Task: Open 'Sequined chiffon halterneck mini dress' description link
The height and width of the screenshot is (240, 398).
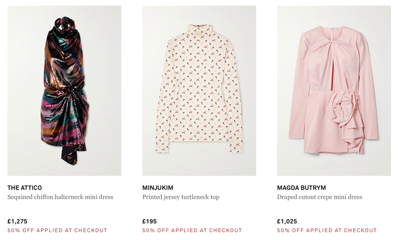Action: point(60,197)
